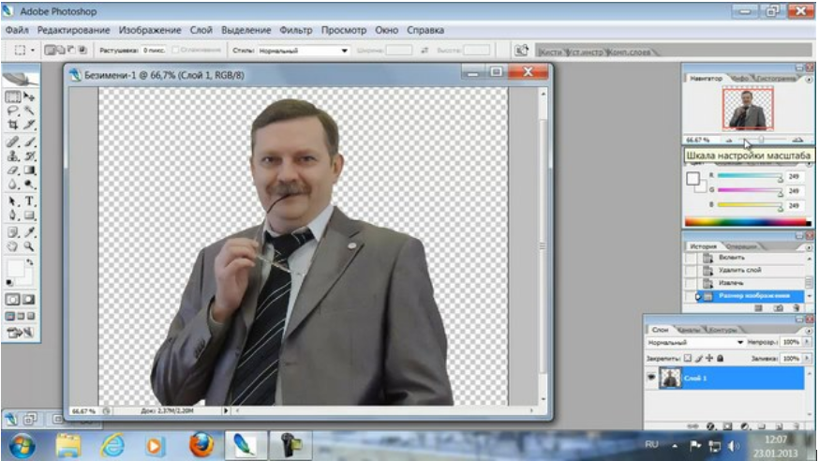Set history brush source for Вклеить

tap(691, 258)
